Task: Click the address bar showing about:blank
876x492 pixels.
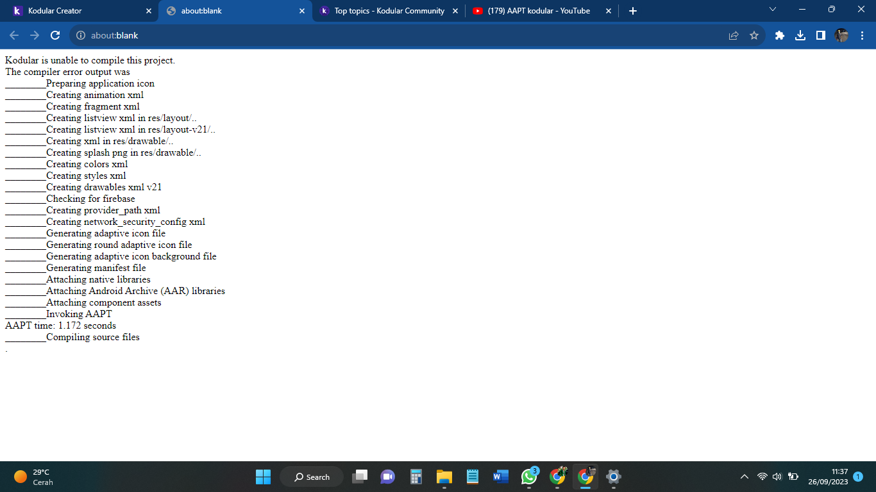Action: 257,35
